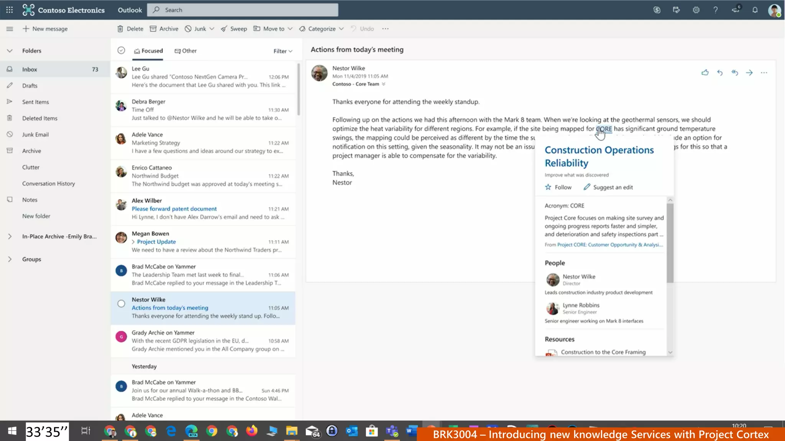This screenshot has height=441, width=785.
Task: Open Settings gear in top bar
Action: (696, 10)
